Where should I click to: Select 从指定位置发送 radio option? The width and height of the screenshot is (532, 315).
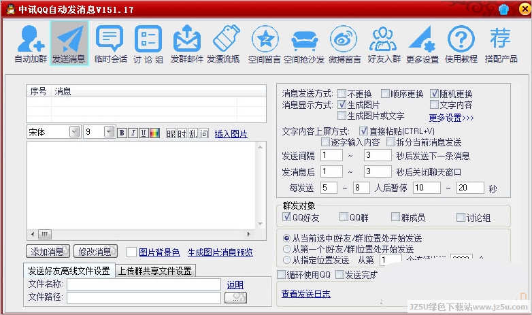[x=286, y=260]
